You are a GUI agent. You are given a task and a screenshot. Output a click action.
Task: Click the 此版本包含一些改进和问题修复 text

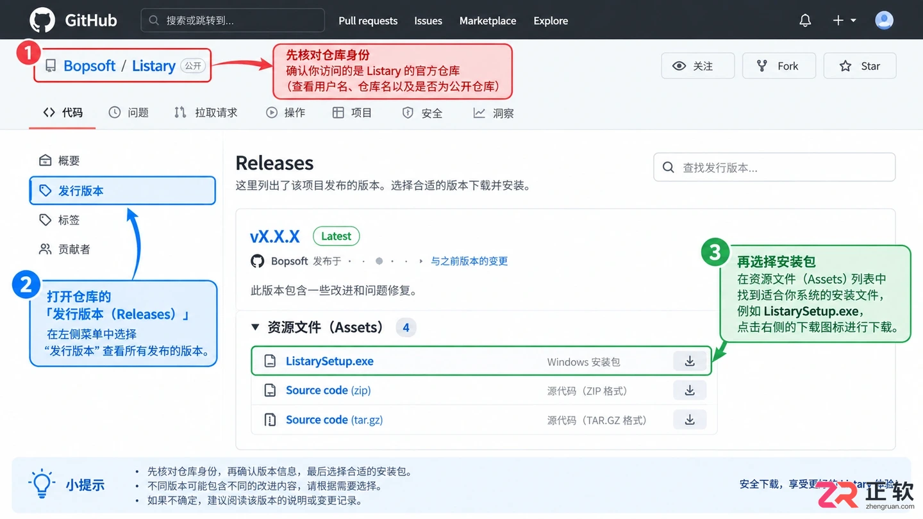(333, 291)
